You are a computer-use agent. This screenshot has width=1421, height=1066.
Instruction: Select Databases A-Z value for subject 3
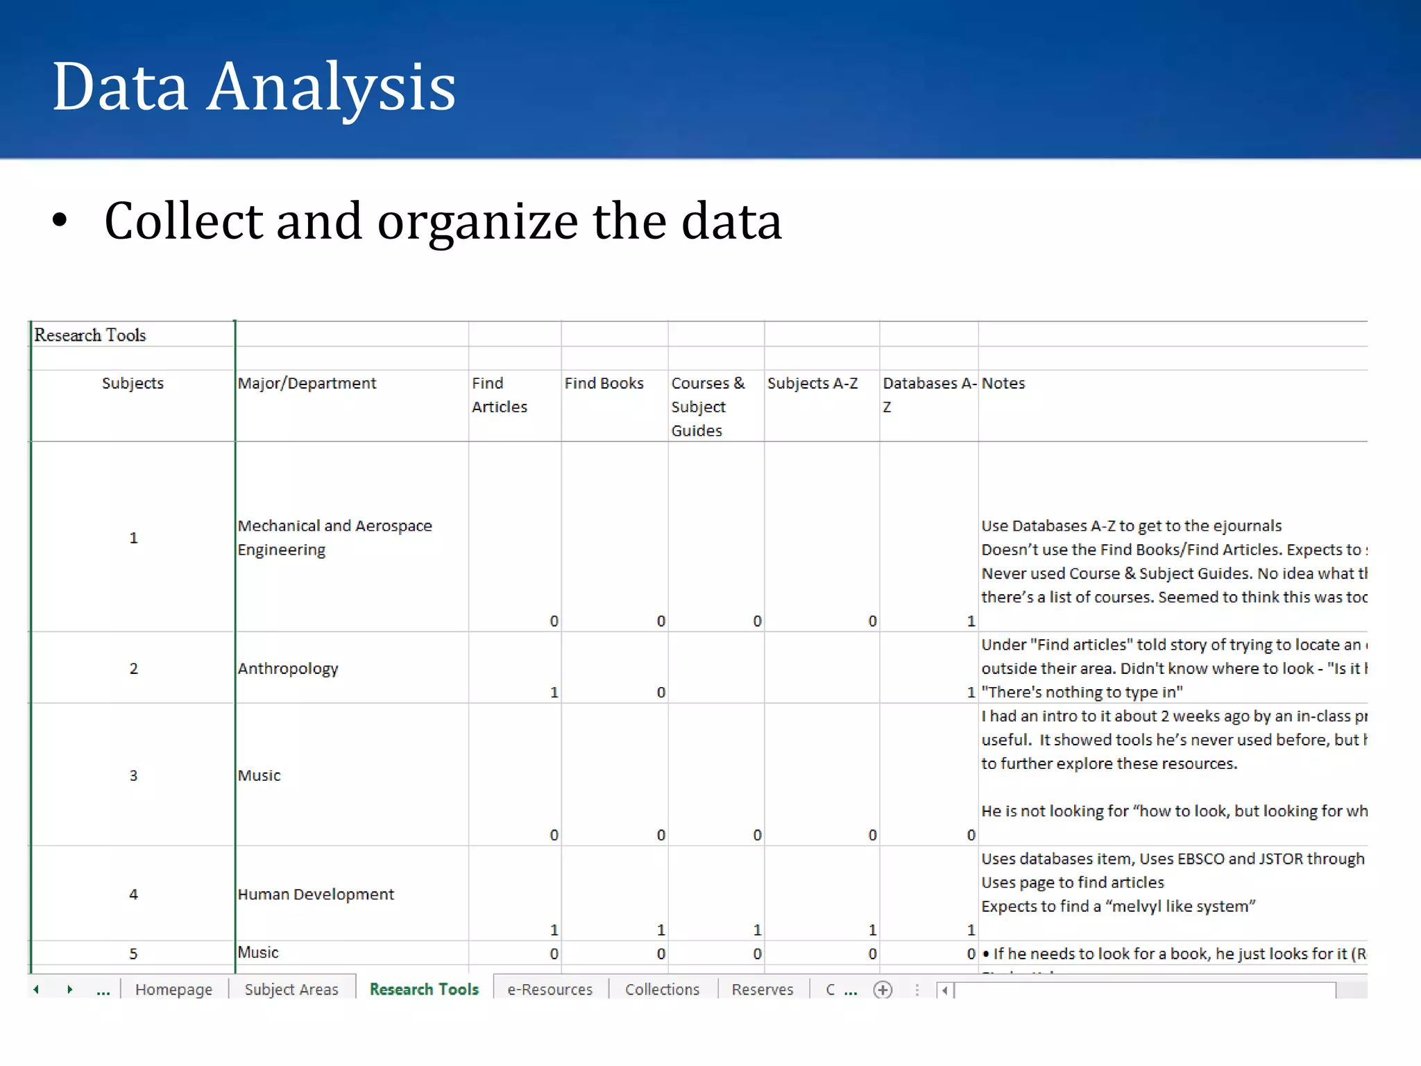click(x=929, y=775)
